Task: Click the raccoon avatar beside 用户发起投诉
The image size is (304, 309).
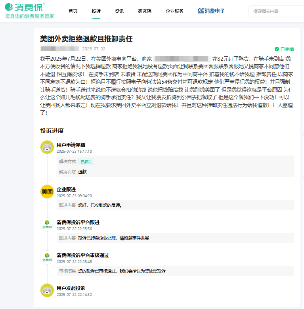Action: click(47, 290)
